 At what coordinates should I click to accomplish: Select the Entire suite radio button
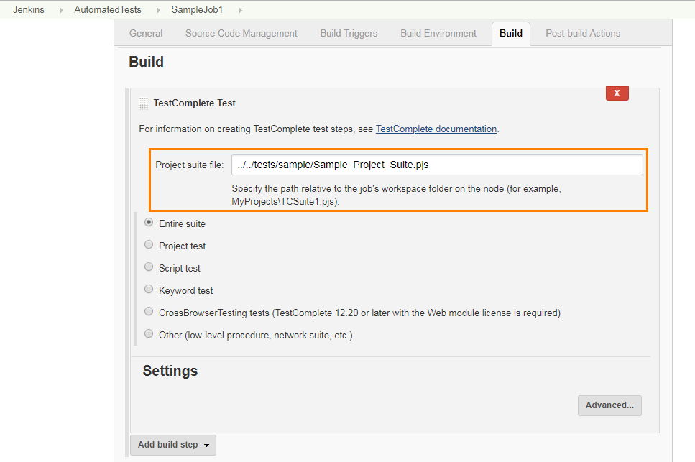click(148, 223)
